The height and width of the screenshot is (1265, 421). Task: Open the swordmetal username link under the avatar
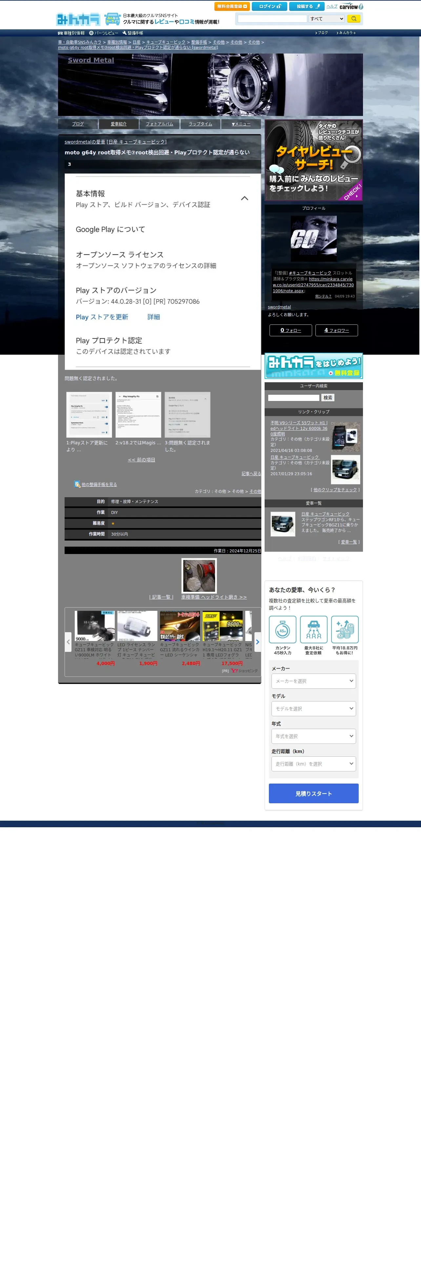tap(279, 307)
